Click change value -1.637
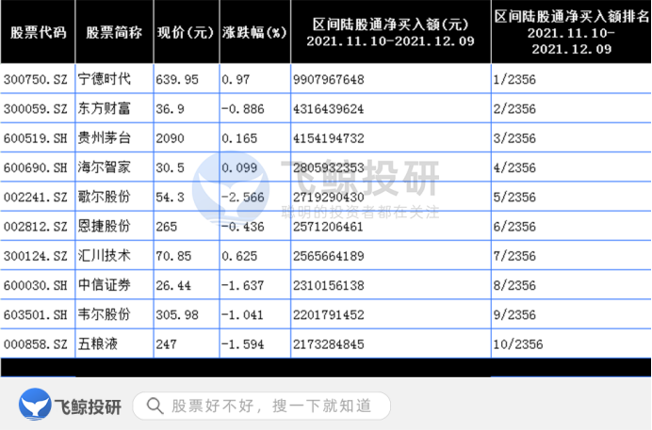Screen dimensions: 652x430 tap(243, 285)
